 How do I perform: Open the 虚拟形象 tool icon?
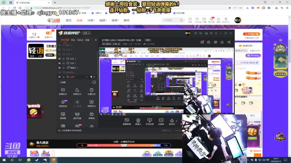point(77,116)
